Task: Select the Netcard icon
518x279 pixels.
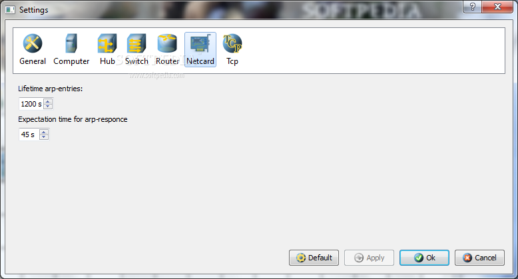Action: (200, 43)
